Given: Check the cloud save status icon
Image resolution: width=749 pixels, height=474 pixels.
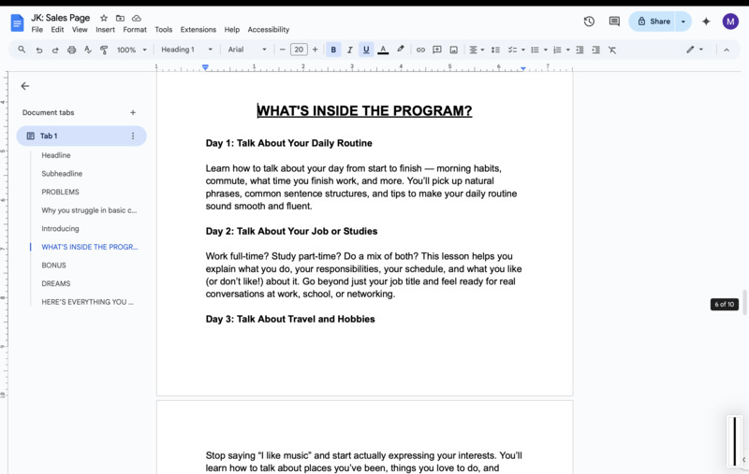Looking at the screenshot, I should click(137, 18).
